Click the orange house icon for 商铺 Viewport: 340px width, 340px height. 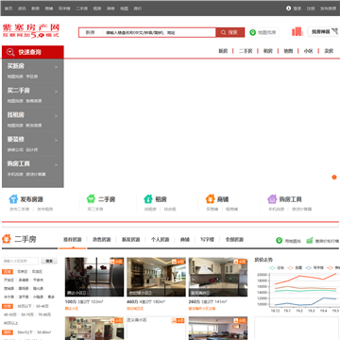[210, 199]
